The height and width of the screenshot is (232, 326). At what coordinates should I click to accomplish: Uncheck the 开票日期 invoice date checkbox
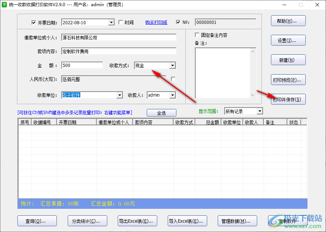[34, 22]
